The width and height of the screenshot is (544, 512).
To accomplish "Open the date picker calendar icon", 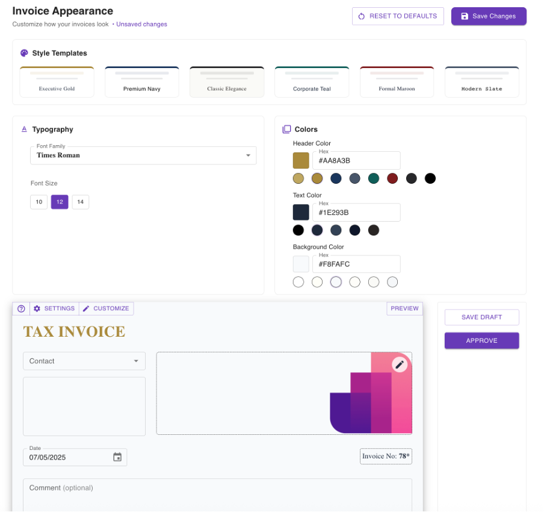I will click(117, 457).
